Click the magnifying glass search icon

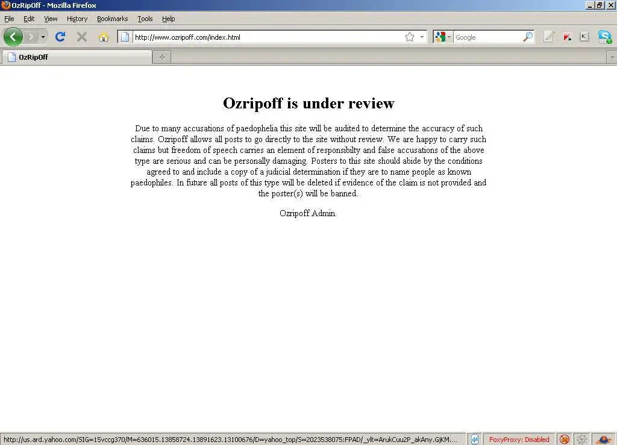[528, 37]
